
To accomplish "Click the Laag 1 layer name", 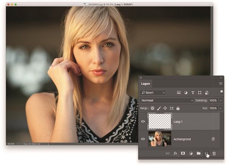I will tap(178, 122).
